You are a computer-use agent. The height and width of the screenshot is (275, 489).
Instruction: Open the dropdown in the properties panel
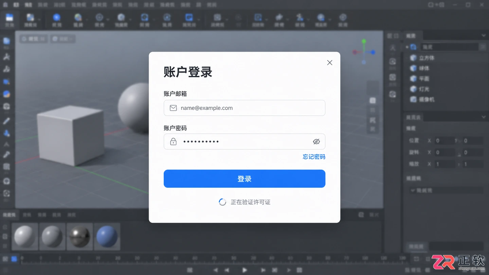[x=447, y=190]
